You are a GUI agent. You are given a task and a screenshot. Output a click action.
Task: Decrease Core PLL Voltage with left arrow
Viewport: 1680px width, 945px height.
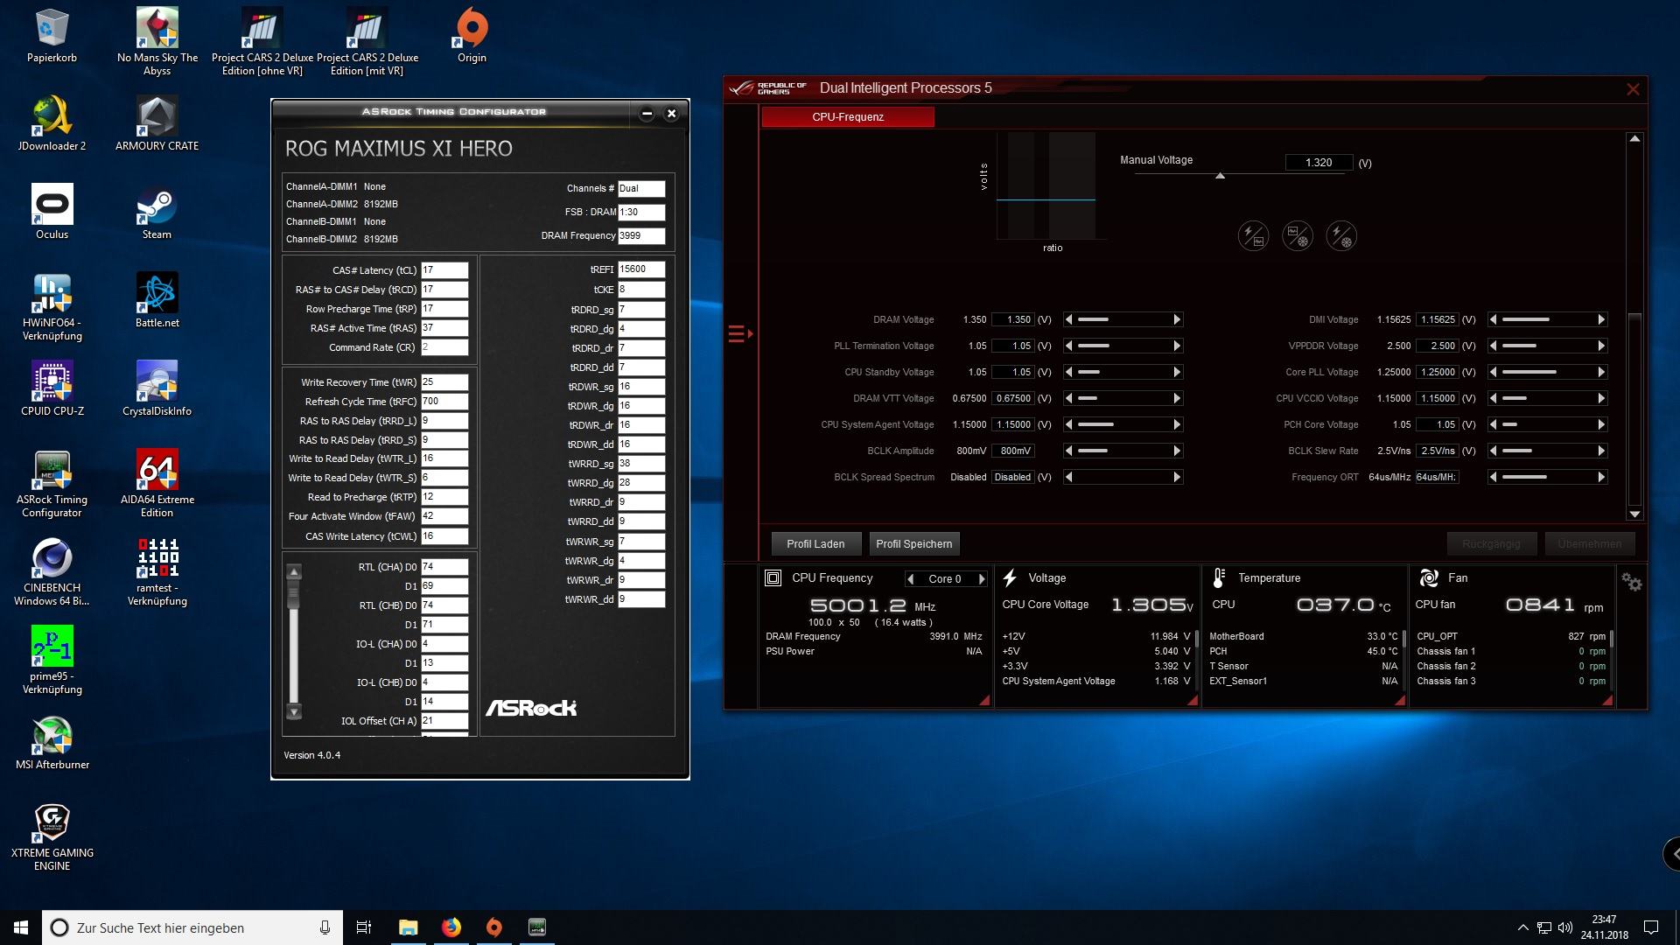click(1493, 372)
